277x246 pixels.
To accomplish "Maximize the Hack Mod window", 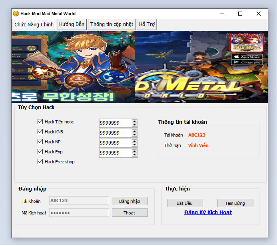I will [240, 14].
